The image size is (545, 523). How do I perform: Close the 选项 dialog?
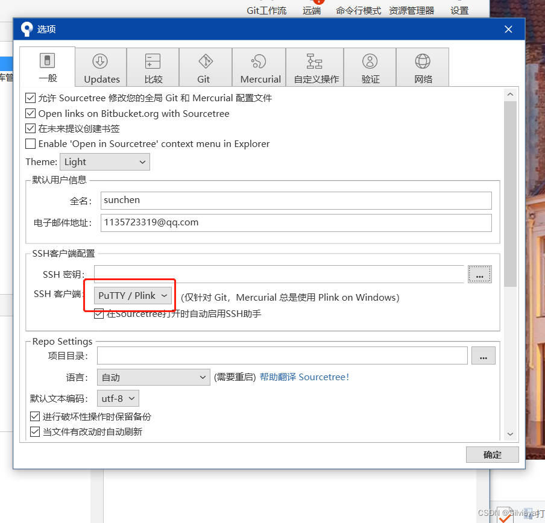click(x=508, y=29)
